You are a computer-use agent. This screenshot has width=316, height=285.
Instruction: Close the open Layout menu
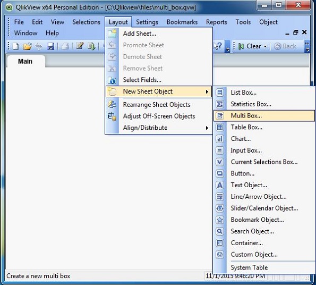click(x=118, y=22)
